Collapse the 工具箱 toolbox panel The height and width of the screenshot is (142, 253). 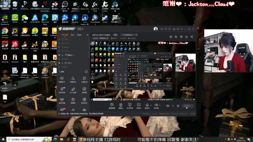pos(86,72)
